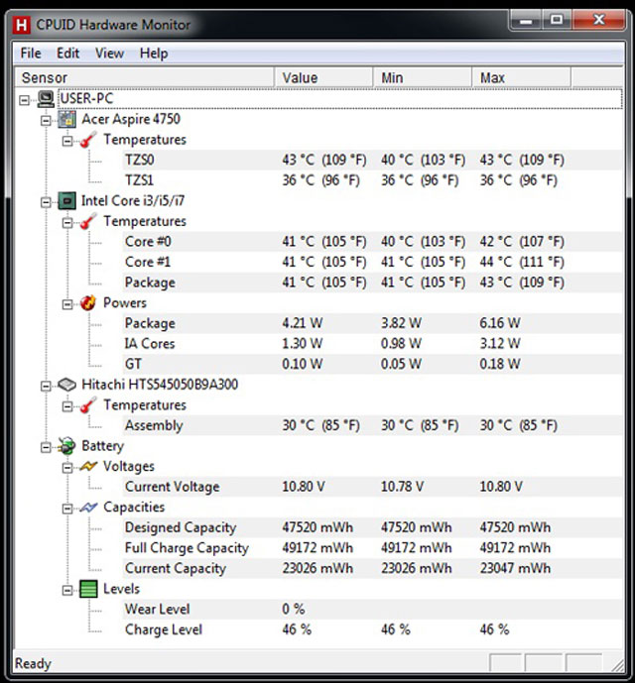Click the 10.78 V minimum voltage value
Screen dimensions: 635x683
pos(402,487)
